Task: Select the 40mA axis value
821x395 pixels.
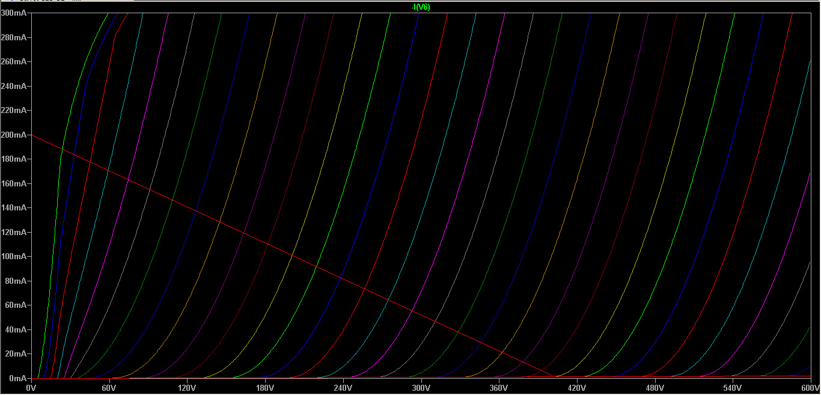Action: [16, 329]
